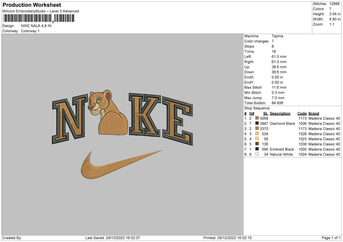Click the "EndX:" label
343x242 pixels.
(249, 77)
